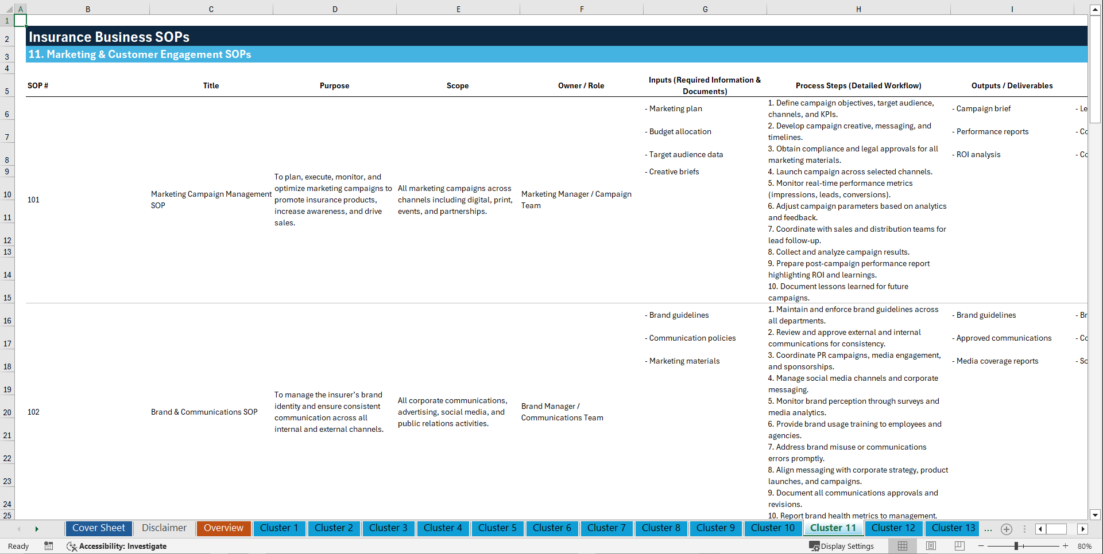Click the macro recording icon near Ready
Viewport: 1103px width, 554px height.
tap(49, 547)
